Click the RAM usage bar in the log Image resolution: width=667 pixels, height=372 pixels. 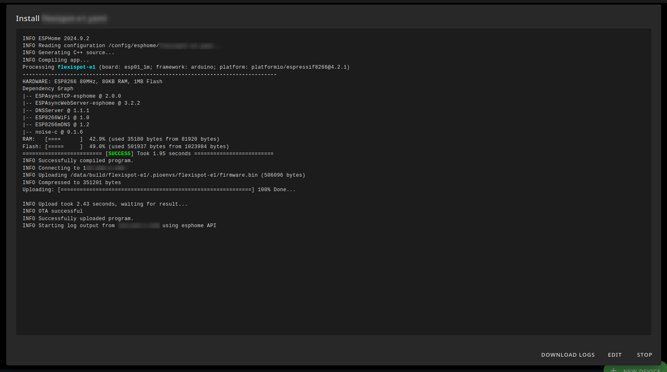click(x=64, y=139)
